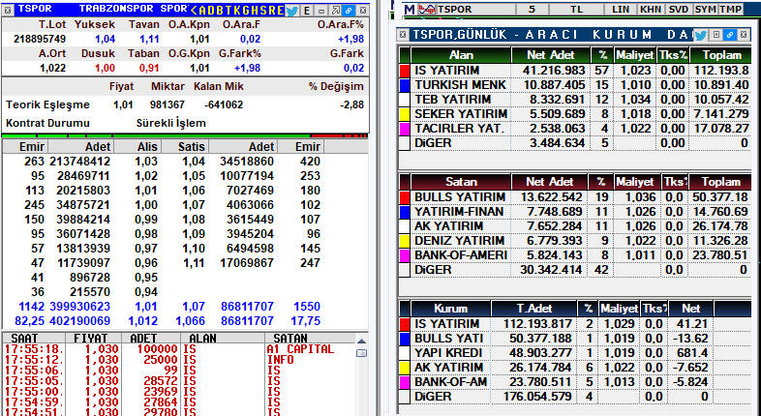
Task: Sort by the Kurum column header
Action: point(451,309)
